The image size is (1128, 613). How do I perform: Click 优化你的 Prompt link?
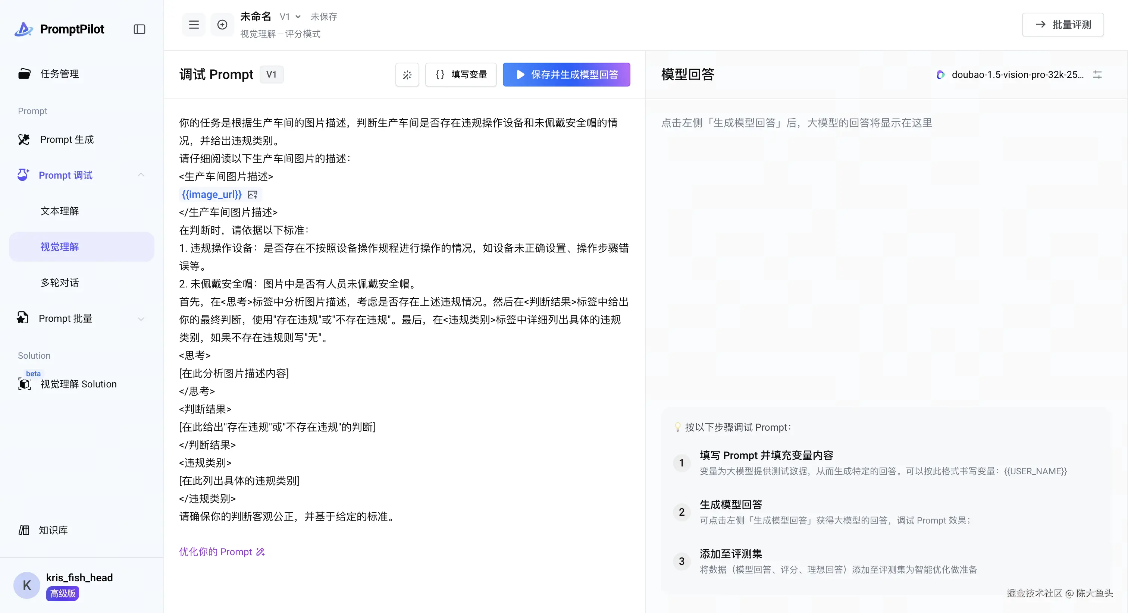click(222, 552)
